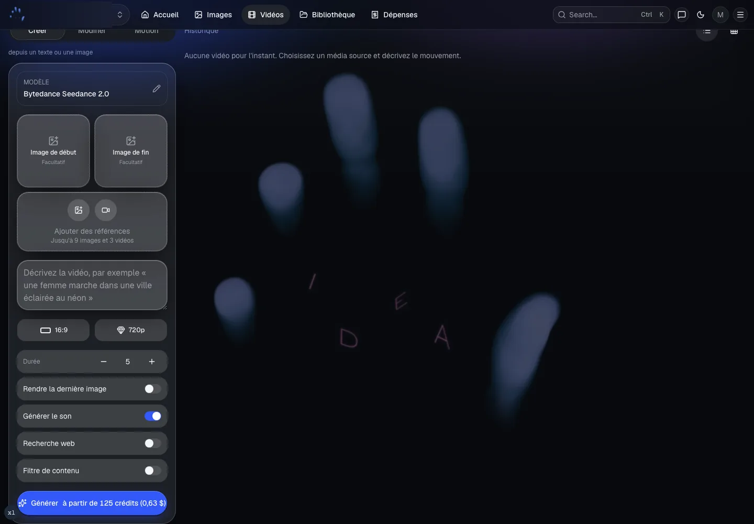Open the Images section

point(213,15)
